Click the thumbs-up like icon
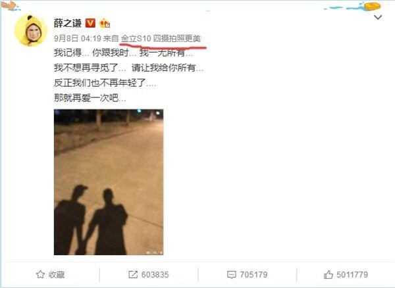 pyautogui.click(x=329, y=274)
